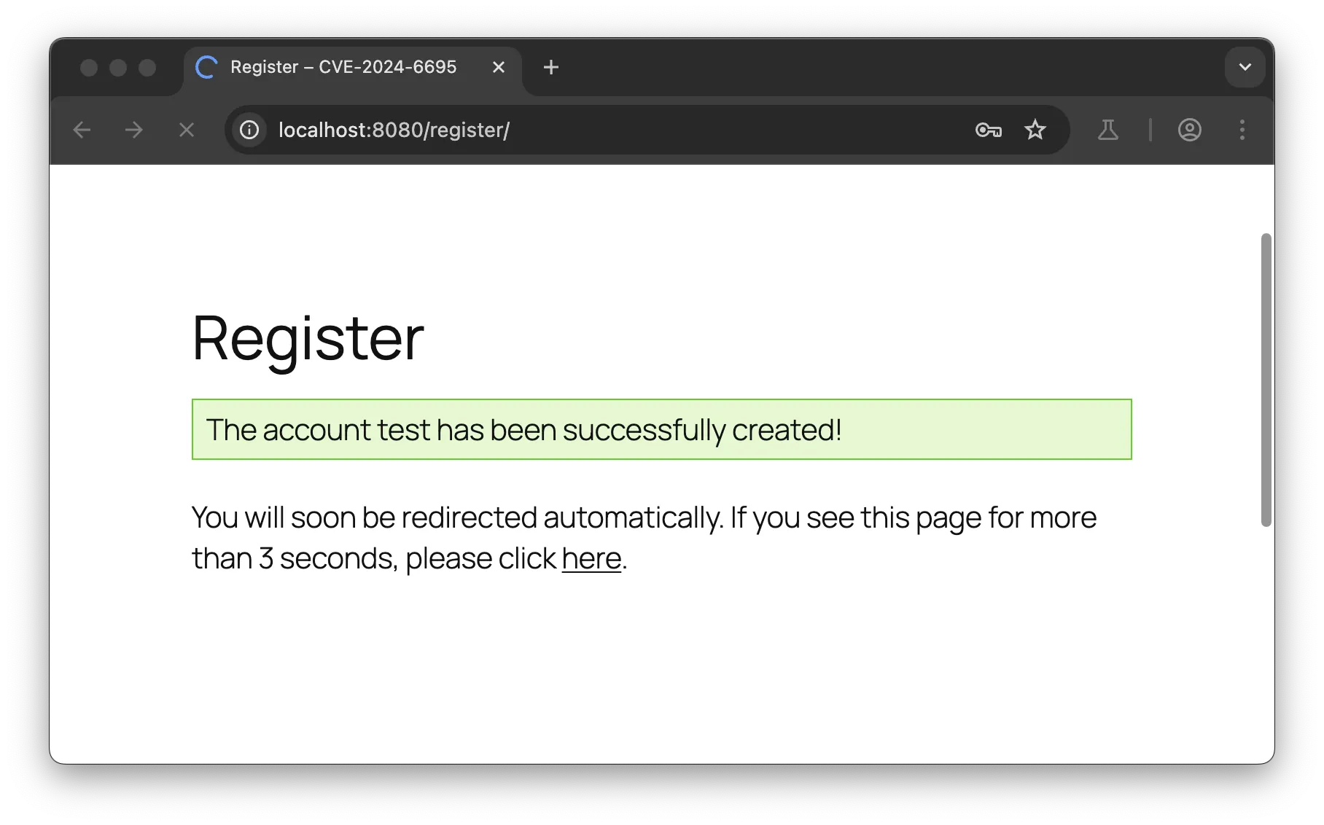Open a new tab
The width and height of the screenshot is (1324, 825).
tap(551, 67)
